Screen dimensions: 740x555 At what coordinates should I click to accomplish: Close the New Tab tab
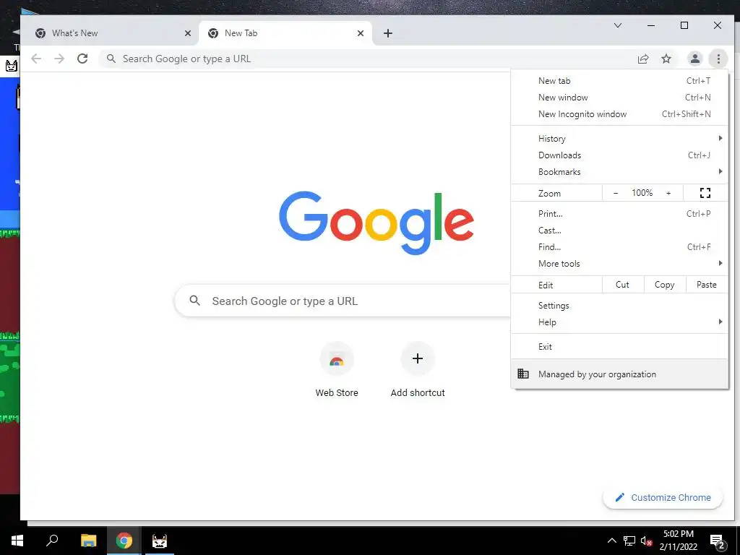coord(360,33)
